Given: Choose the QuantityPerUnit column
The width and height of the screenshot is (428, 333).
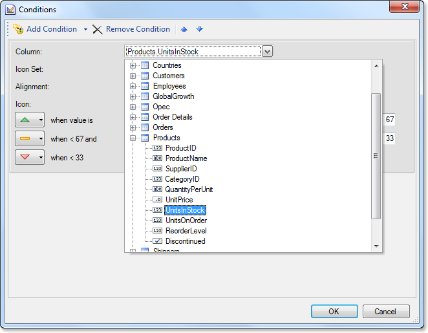Looking at the screenshot, I should click(x=189, y=189).
